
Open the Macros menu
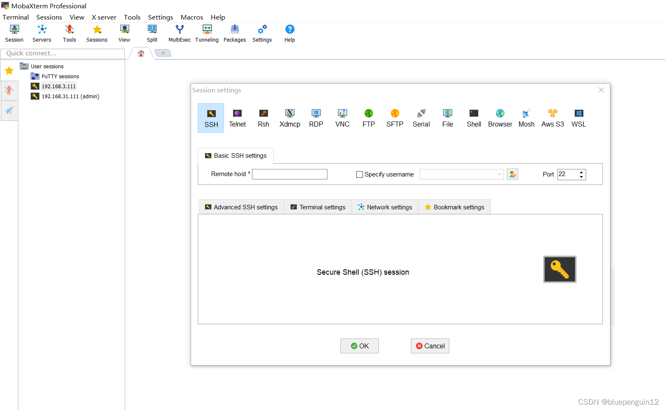click(192, 17)
